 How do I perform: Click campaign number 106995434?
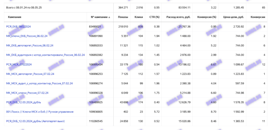tap(96, 64)
